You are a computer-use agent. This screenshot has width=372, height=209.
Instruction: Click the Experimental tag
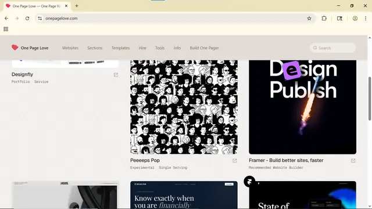[x=142, y=168]
